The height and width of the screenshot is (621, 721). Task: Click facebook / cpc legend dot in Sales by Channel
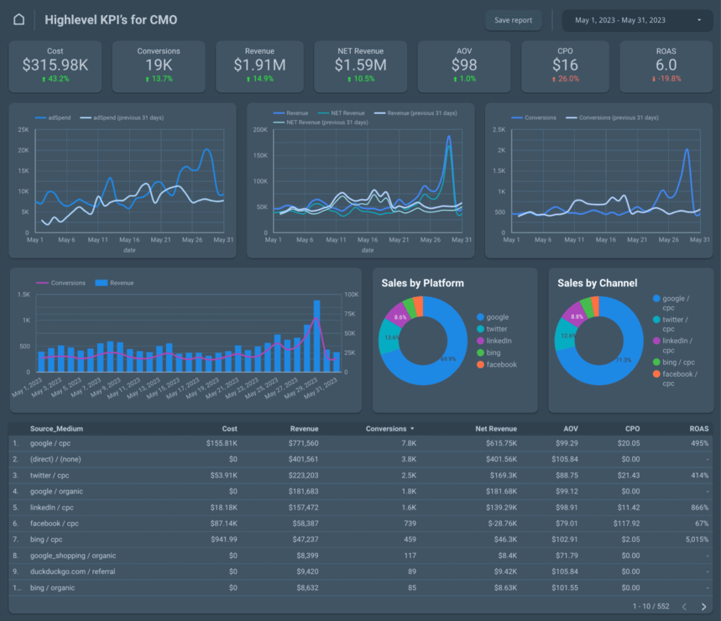(x=656, y=374)
